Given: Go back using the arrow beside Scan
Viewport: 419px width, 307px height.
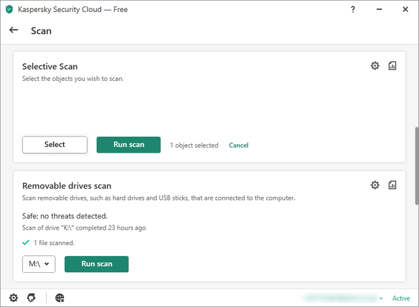Looking at the screenshot, I should click(14, 30).
